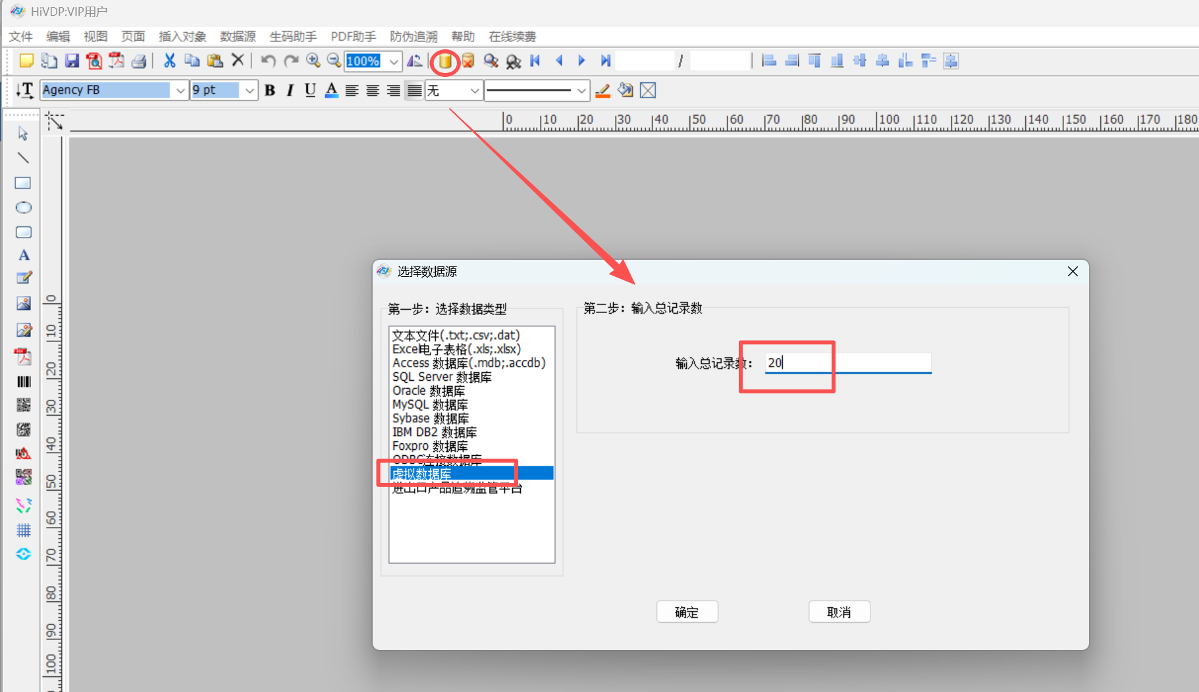
Task: Click the 确定 button
Action: (687, 612)
